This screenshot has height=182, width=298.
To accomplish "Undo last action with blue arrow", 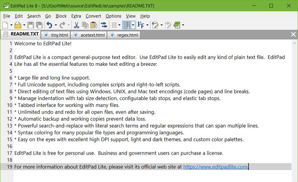I will (49, 25).
